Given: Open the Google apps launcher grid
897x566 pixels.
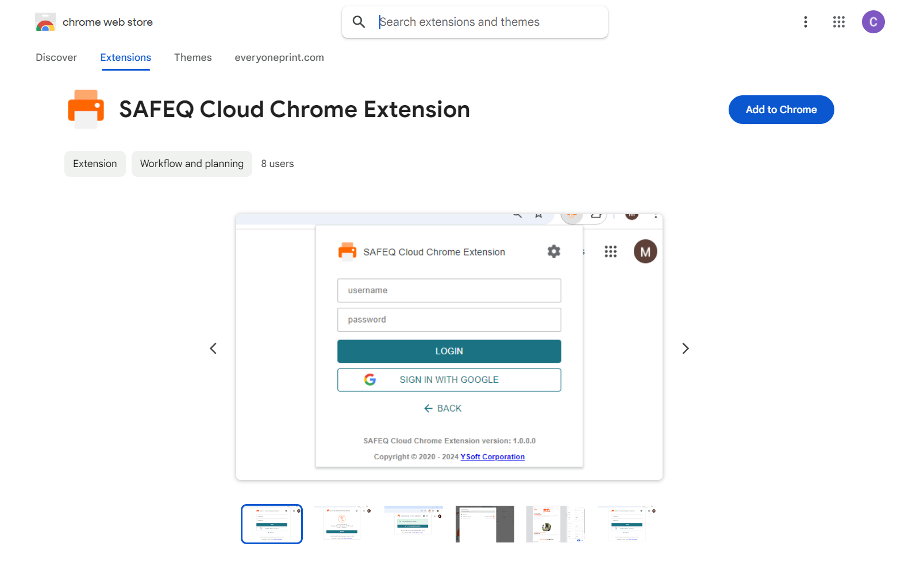Looking at the screenshot, I should 839,22.
